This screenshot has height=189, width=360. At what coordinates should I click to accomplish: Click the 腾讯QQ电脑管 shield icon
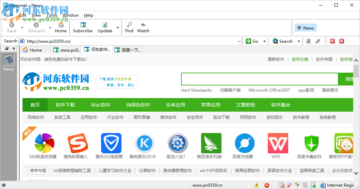tap(111, 143)
